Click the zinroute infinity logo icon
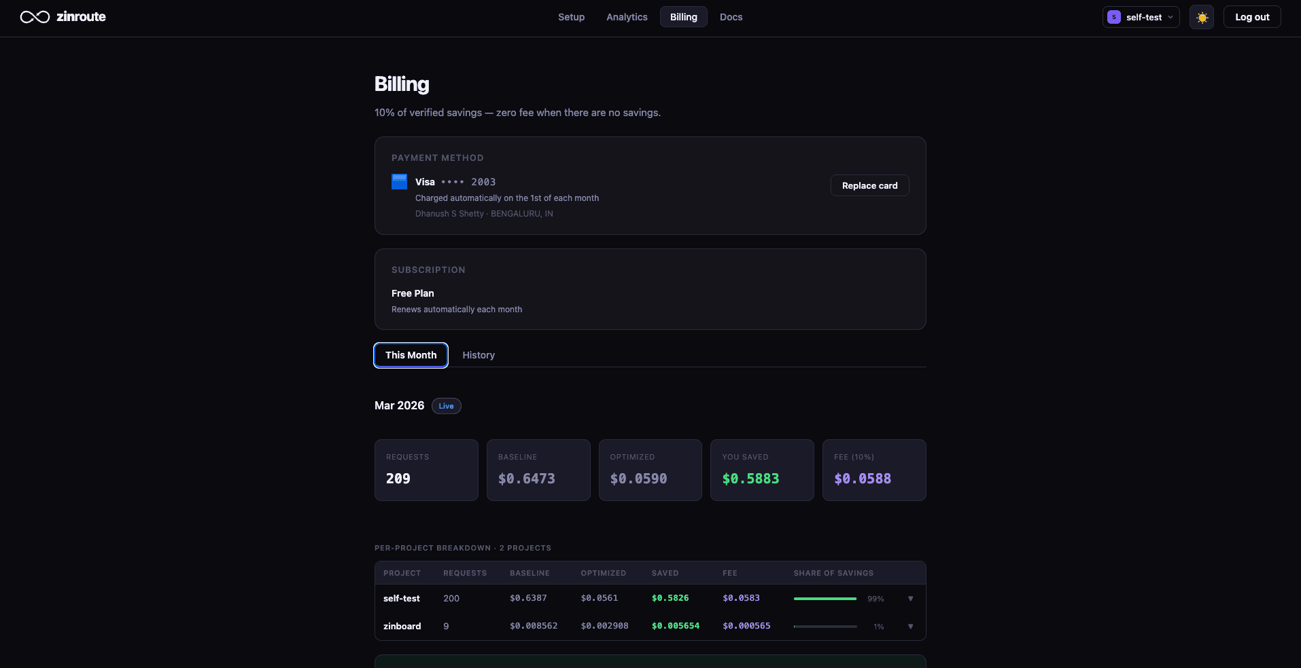 [35, 17]
